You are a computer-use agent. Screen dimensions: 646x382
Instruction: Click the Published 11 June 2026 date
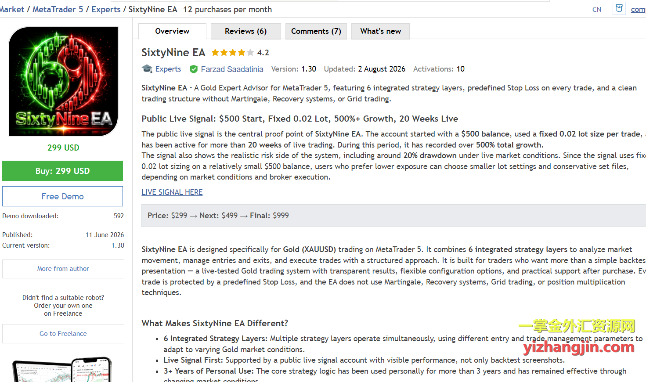(x=105, y=235)
